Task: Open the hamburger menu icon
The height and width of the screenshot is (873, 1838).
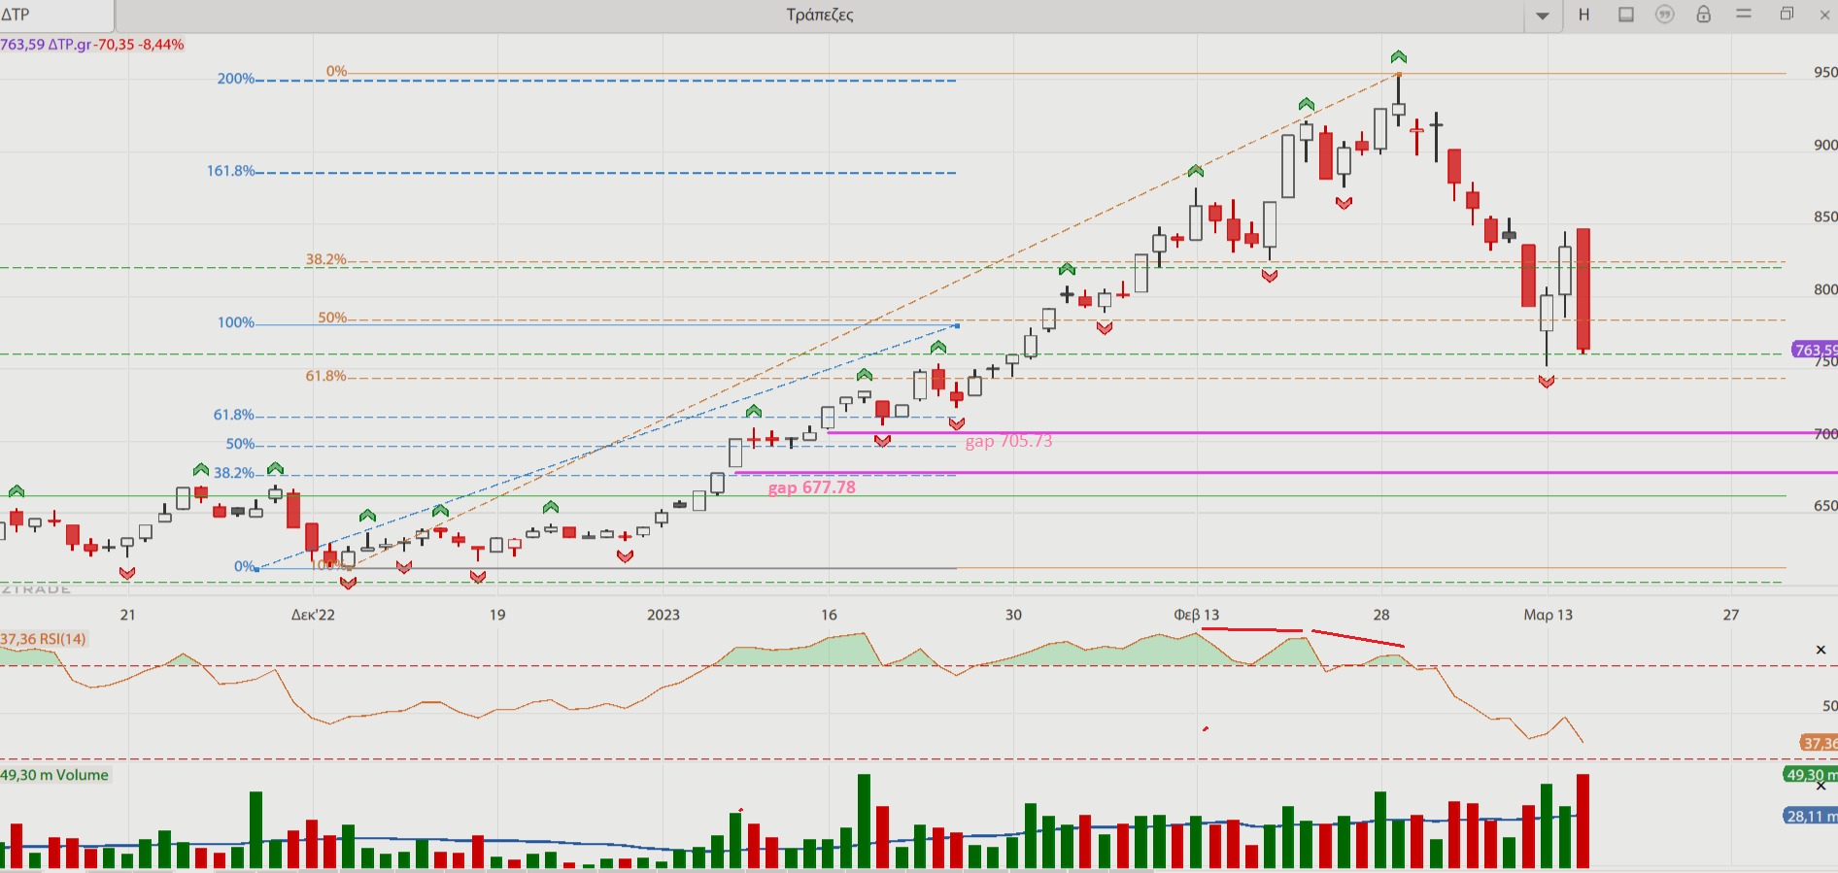Action: (1744, 15)
